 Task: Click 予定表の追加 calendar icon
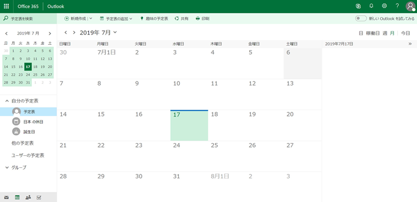101,19
